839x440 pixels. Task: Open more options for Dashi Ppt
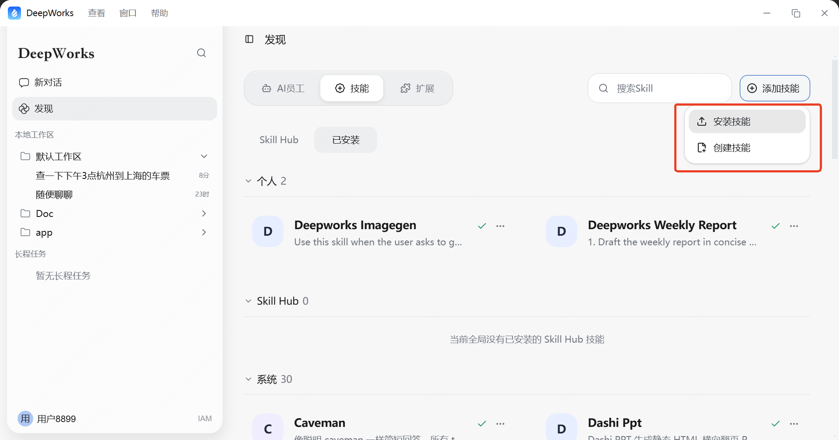(x=794, y=423)
